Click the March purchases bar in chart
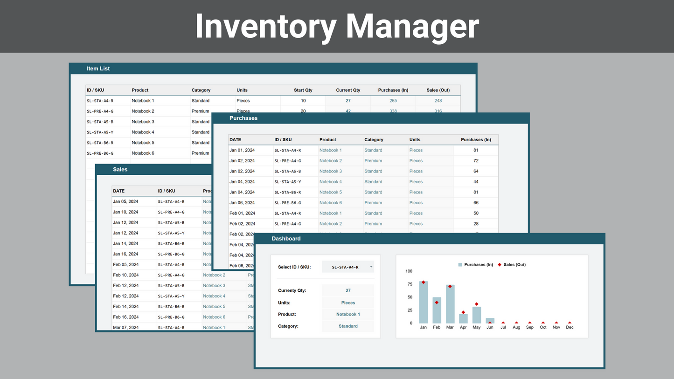674x379 pixels. [450, 305]
